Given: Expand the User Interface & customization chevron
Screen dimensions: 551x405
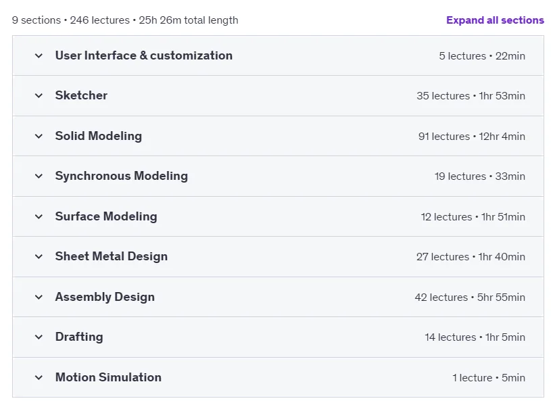Looking at the screenshot, I should coord(39,55).
